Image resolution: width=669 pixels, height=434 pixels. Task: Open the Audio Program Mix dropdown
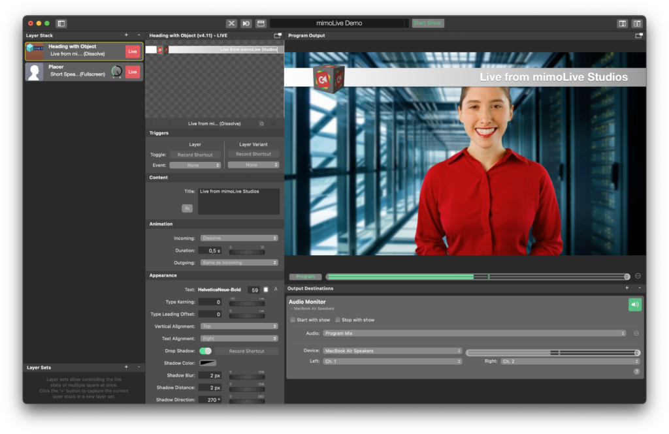pos(475,332)
